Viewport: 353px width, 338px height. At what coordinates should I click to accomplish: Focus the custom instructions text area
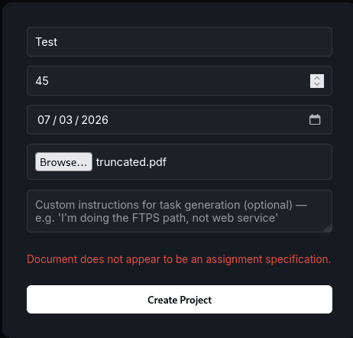point(180,211)
